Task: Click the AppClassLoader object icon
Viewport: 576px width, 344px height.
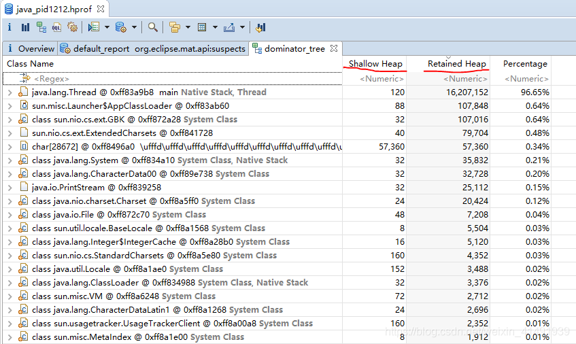Action: [24, 106]
